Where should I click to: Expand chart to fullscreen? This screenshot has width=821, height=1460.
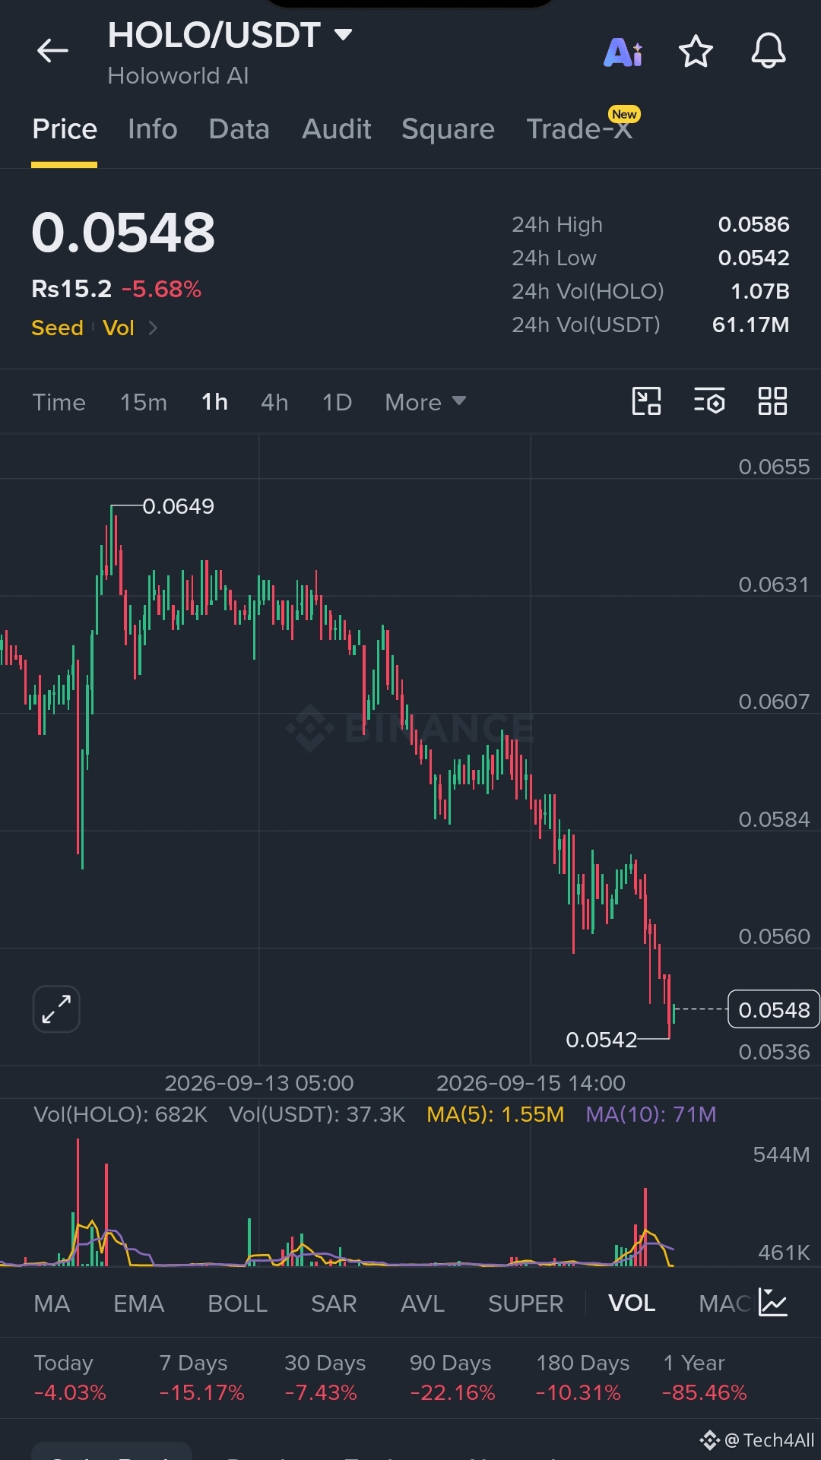tap(56, 1009)
